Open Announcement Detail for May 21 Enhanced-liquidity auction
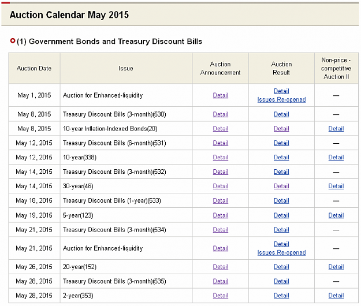 [x=220, y=248]
